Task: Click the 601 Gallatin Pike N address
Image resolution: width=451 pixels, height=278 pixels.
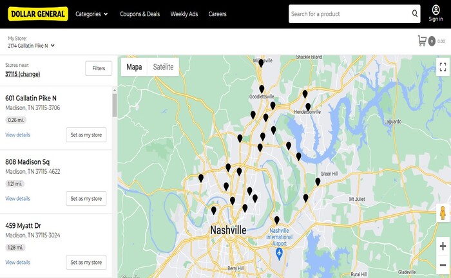Action: pos(31,98)
